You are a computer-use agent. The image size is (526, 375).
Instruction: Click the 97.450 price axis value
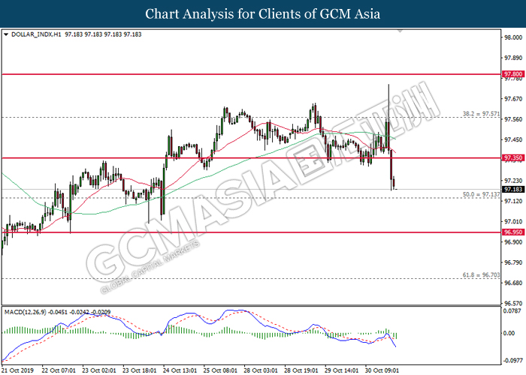(513, 139)
